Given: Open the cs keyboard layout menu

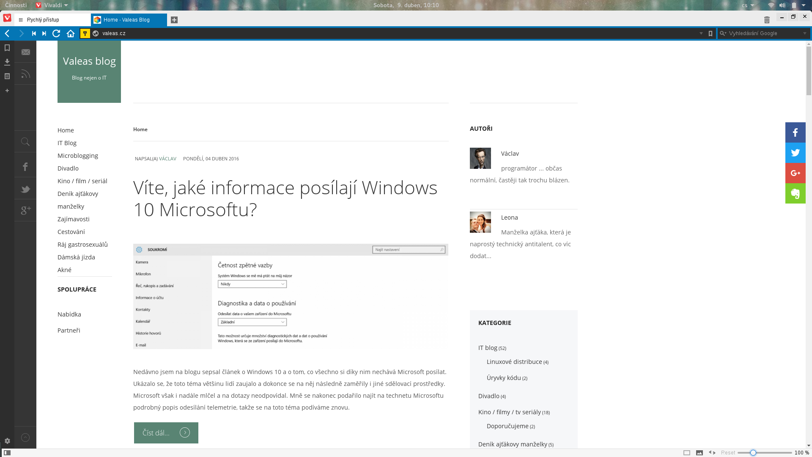Looking at the screenshot, I should tap(748, 5).
